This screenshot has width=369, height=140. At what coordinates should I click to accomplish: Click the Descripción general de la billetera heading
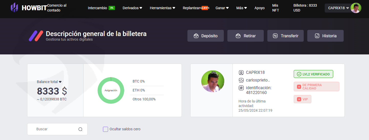point(96,33)
